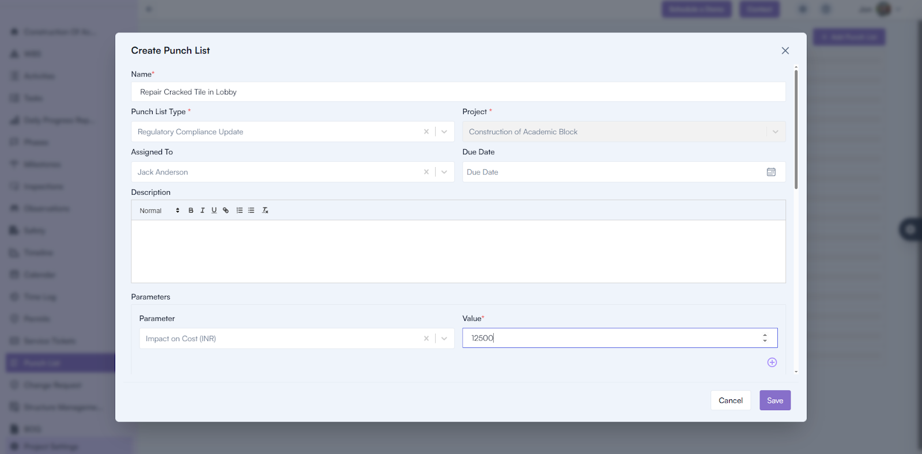Image resolution: width=922 pixels, height=454 pixels.
Task: Clear the Impact on Cost (INR) parameter
Action: pyautogui.click(x=426, y=339)
